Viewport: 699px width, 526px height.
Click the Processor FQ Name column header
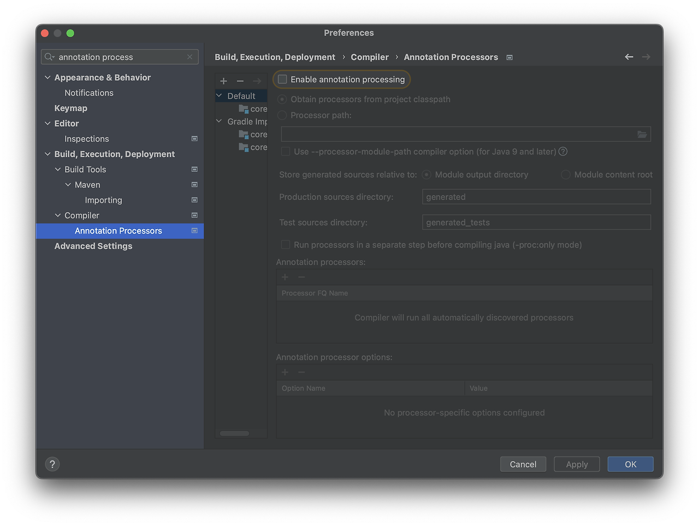point(464,293)
